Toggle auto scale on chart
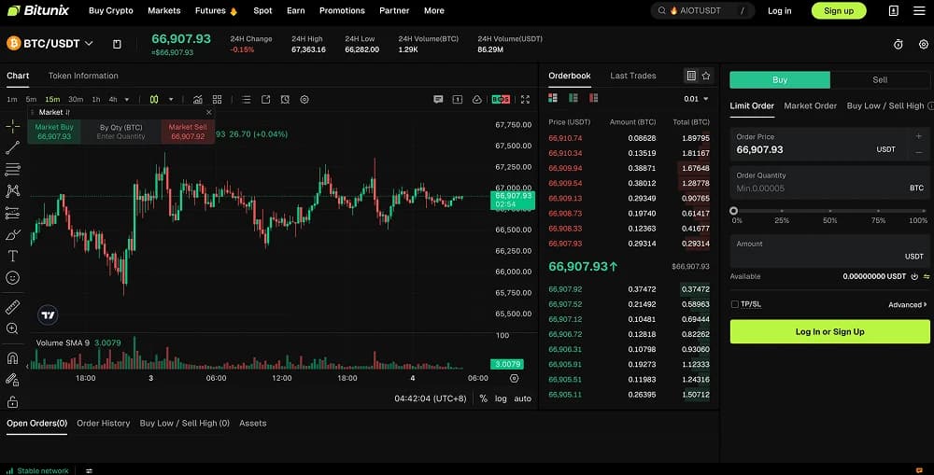The image size is (934, 475). tap(522, 398)
